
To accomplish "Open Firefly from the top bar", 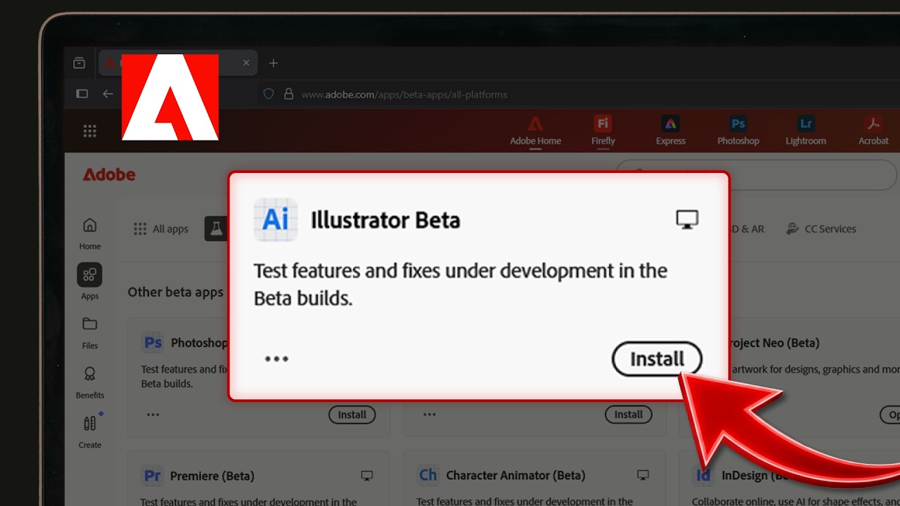I will (x=603, y=131).
